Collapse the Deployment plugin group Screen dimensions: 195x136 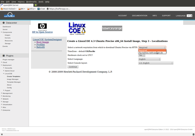(x=2, y=65)
